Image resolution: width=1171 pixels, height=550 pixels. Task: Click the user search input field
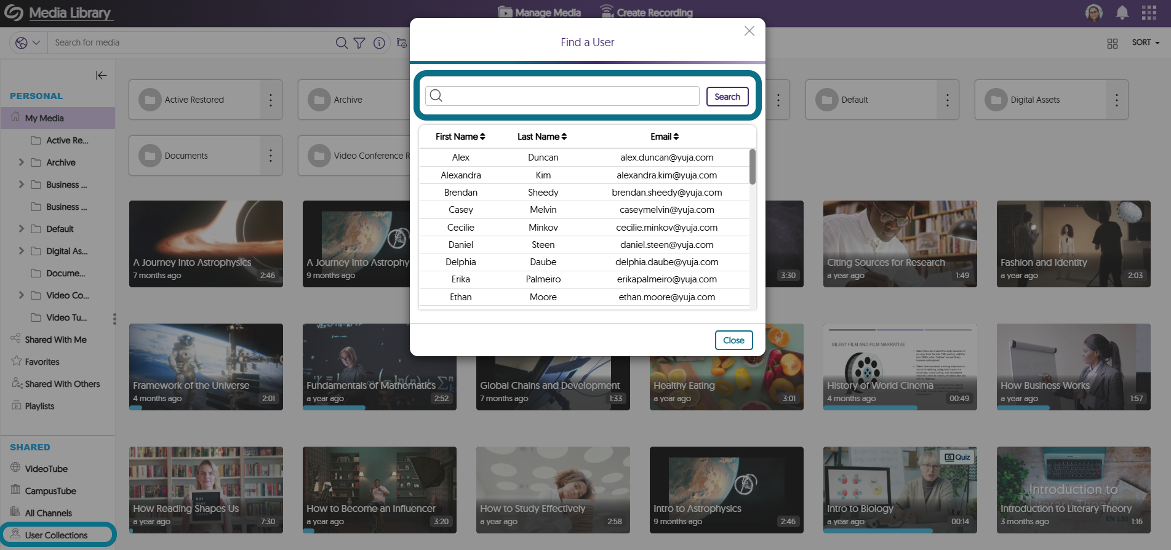[562, 96]
